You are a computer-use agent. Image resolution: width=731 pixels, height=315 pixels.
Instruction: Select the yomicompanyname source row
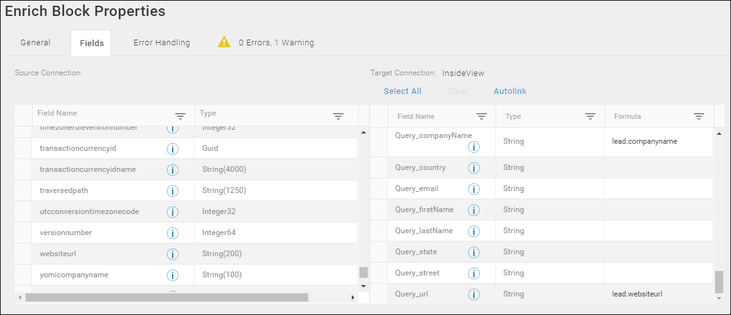(x=186, y=275)
